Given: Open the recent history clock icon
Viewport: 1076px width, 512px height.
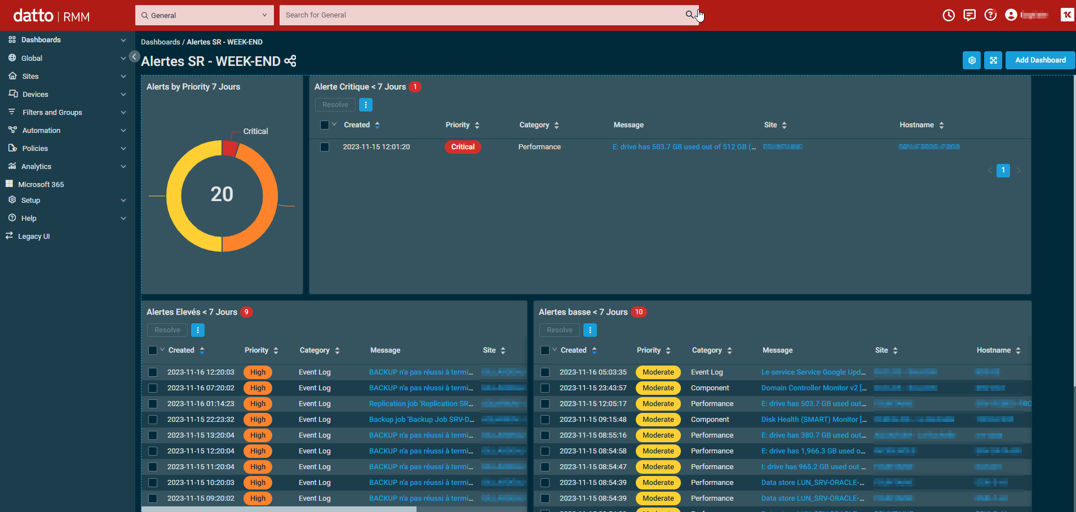Looking at the screenshot, I should tap(949, 15).
